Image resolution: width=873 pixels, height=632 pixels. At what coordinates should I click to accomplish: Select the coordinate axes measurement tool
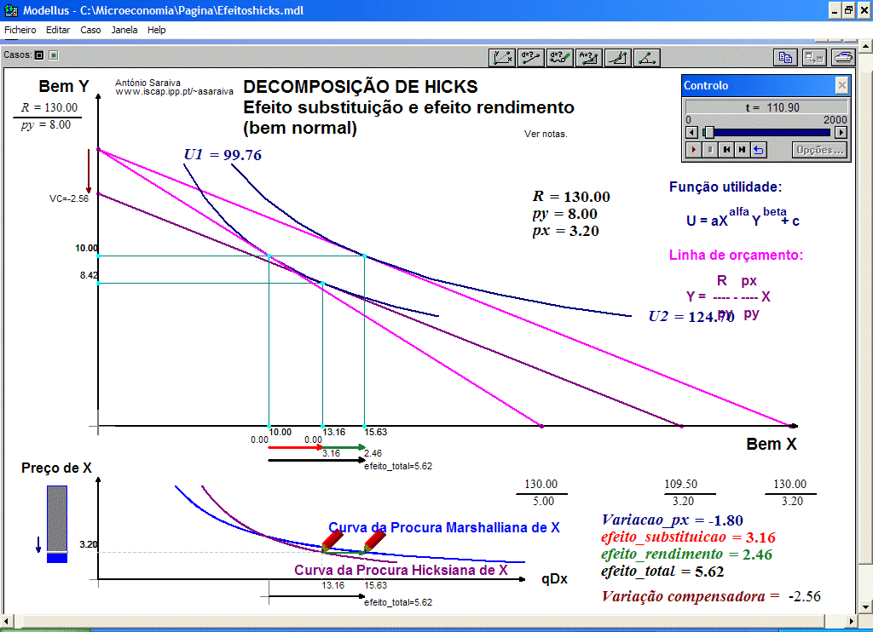tap(502, 57)
